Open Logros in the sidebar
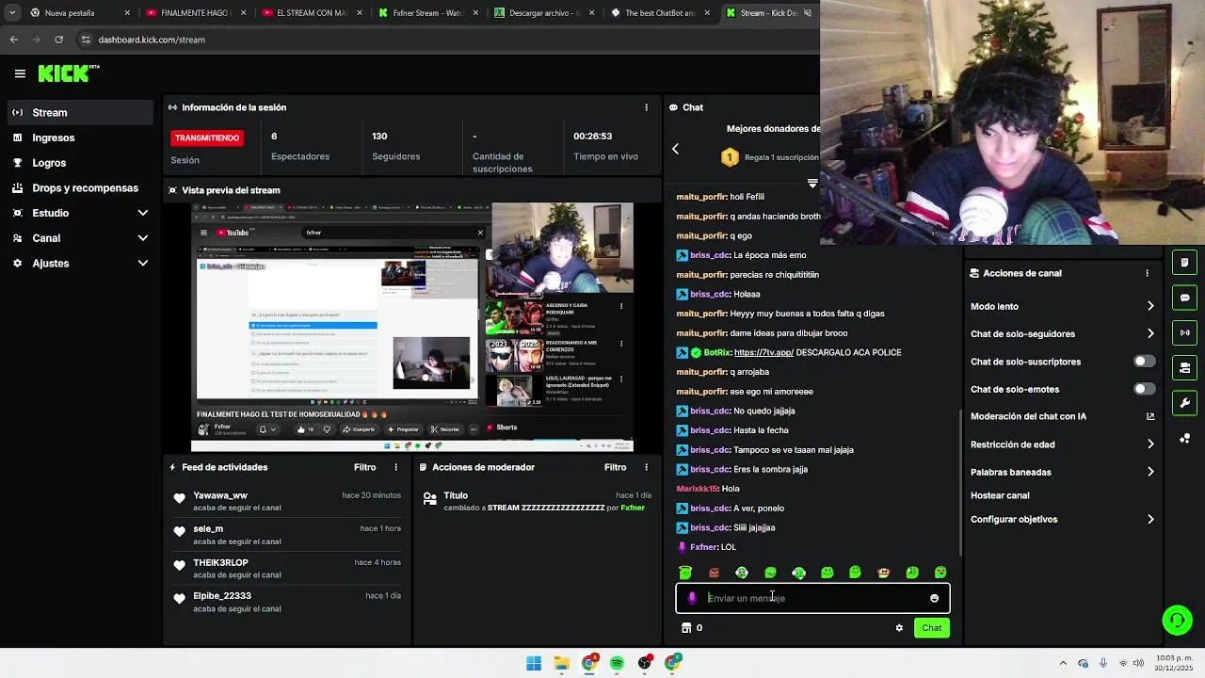The height and width of the screenshot is (678, 1205). click(x=79, y=163)
